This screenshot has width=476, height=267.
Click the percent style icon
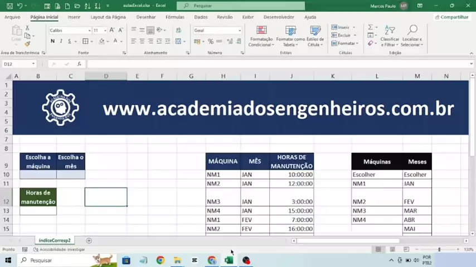click(211, 41)
